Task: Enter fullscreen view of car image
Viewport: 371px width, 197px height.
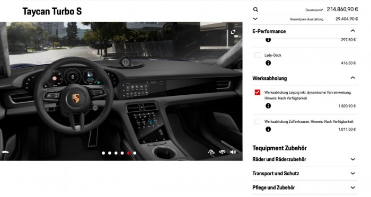Action: pos(233,32)
